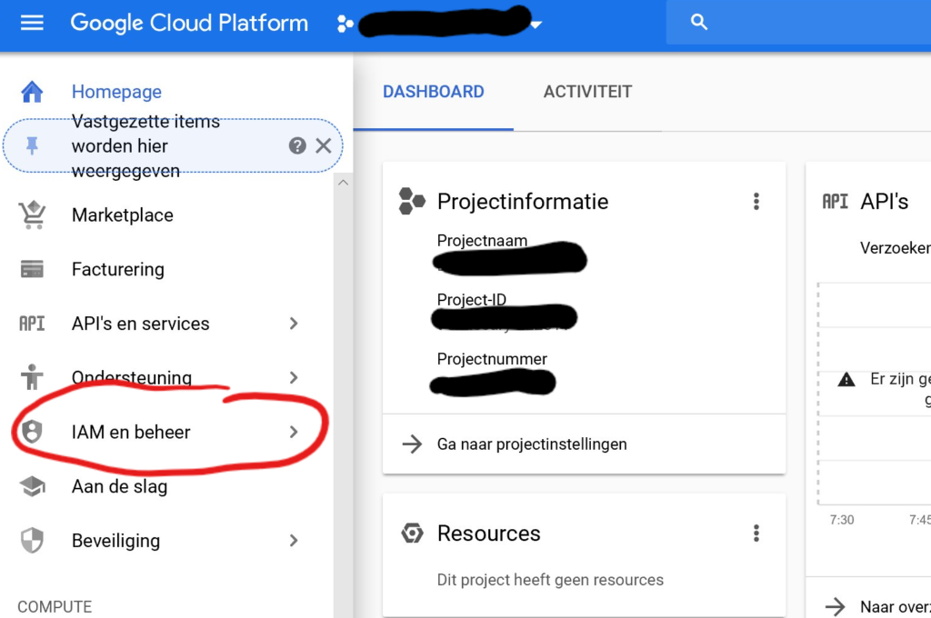
Task: Click the project selector hexagon icon
Action: pyautogui.click(x=345, y=24)
